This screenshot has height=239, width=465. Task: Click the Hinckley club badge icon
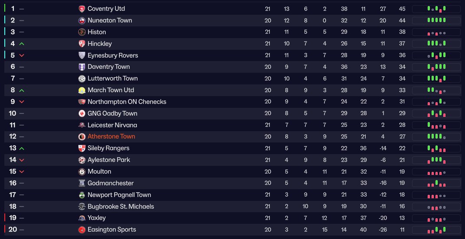tap(82, 44)
